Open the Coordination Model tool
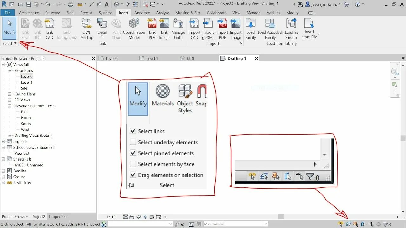 point(134,29)
